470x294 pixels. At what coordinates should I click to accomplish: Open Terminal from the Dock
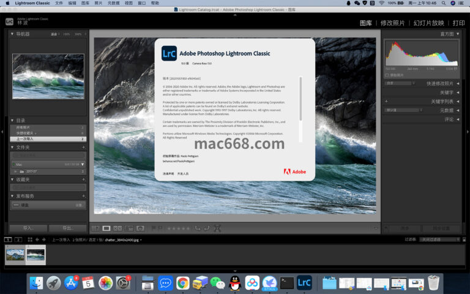[287, 282]
